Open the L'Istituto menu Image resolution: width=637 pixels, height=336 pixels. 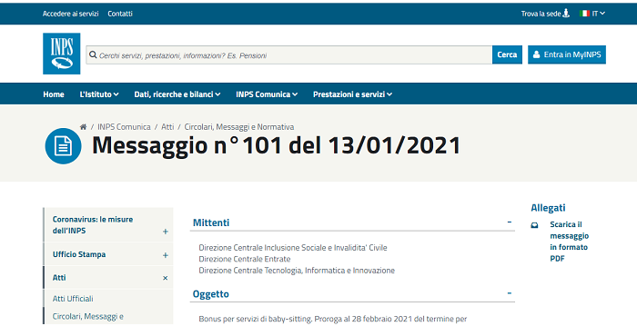[99, 94]
